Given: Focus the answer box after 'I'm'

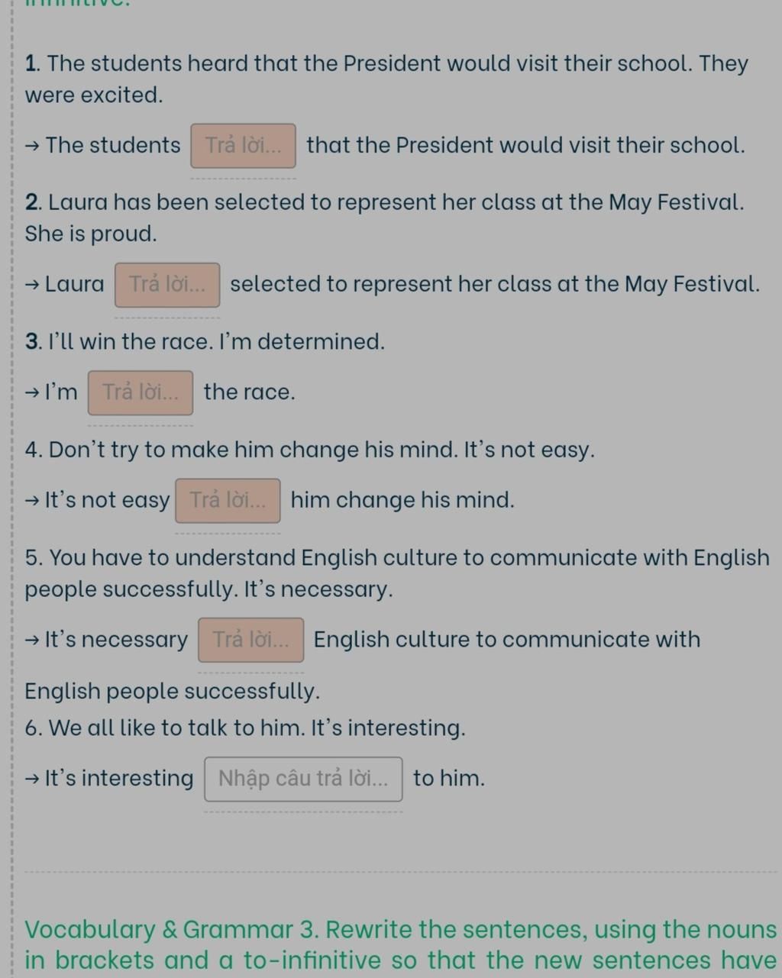Looking at the screenshot, I should pos(141,392).
